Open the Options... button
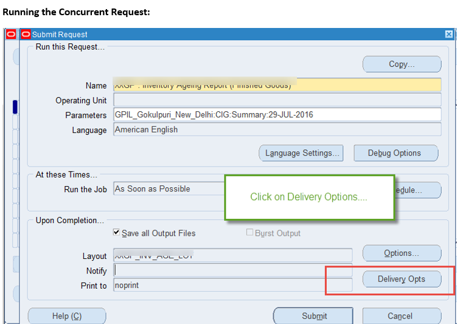 [402, 253]
